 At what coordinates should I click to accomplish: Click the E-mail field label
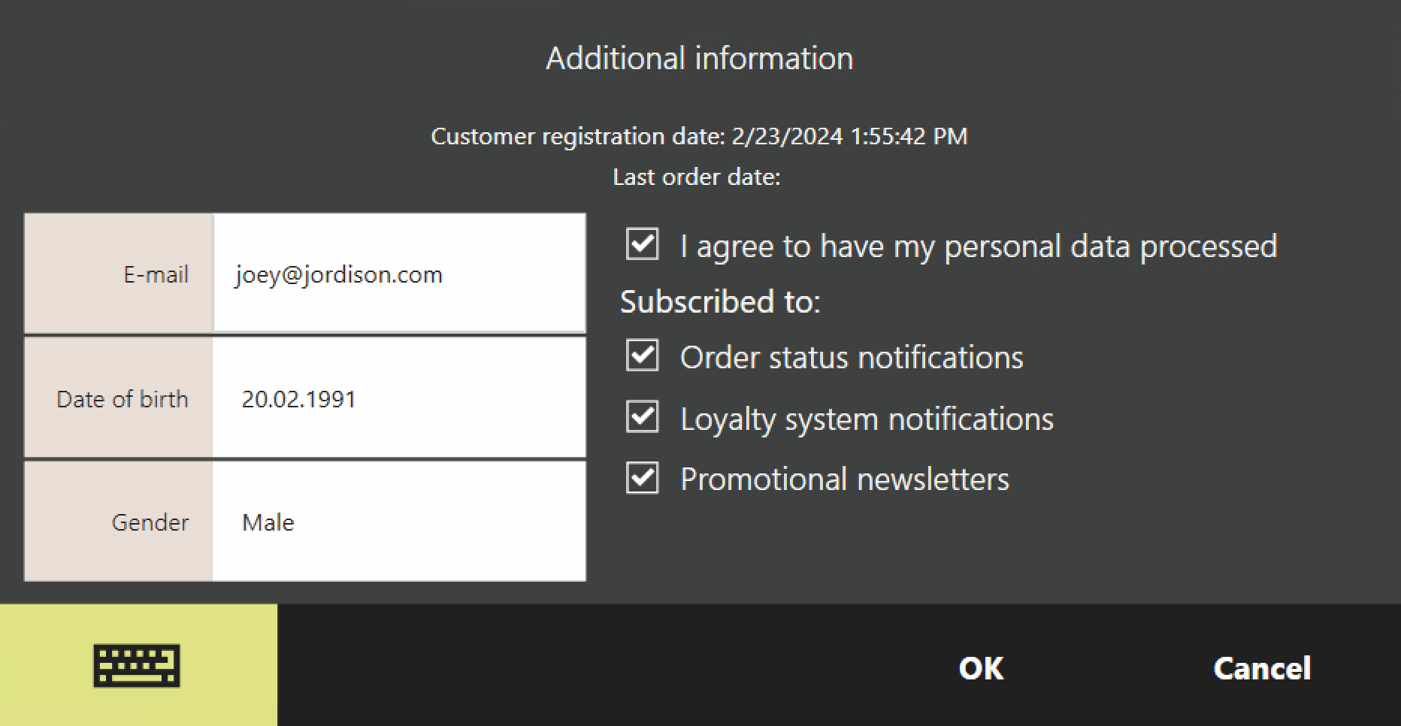(156, 274)
